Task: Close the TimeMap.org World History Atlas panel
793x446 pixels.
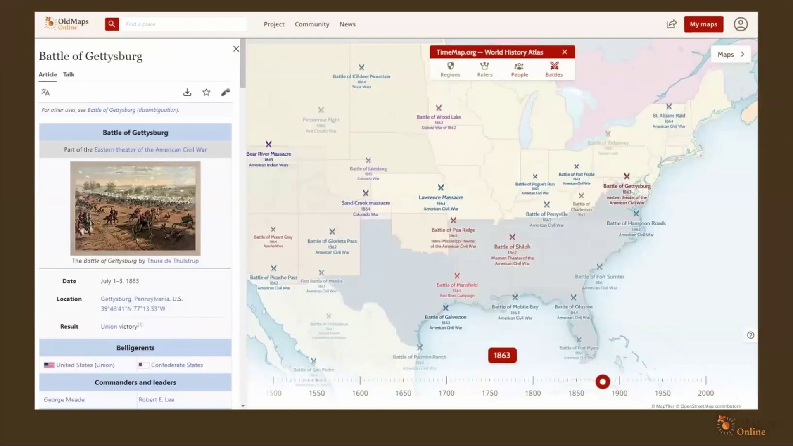Action: [565, 52]
